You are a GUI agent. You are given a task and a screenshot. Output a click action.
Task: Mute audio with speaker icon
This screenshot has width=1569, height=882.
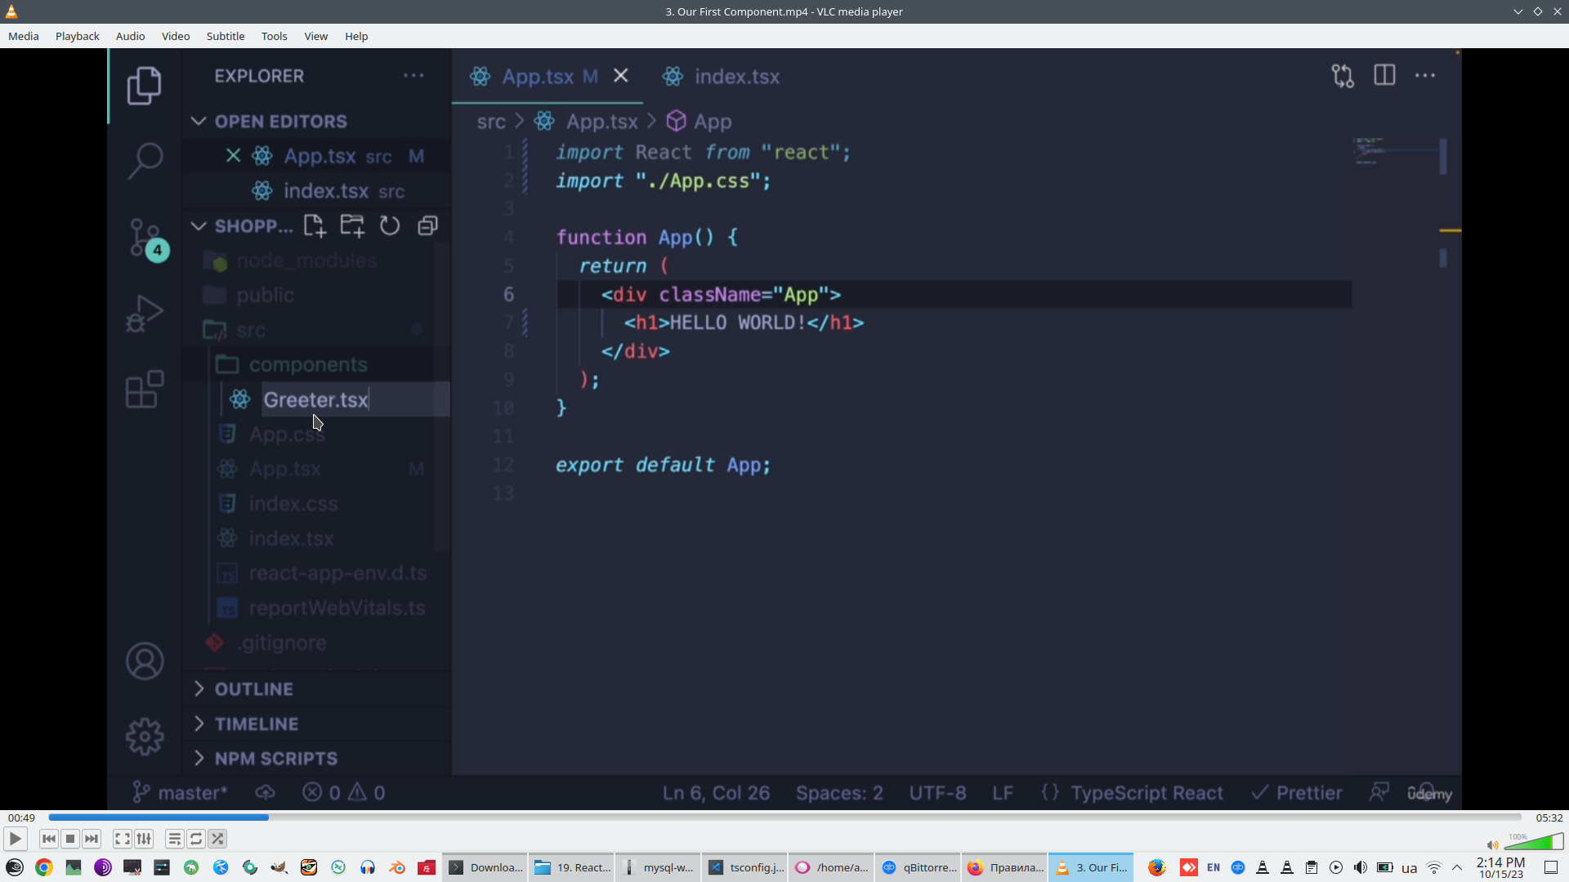tap(1492, 845)
